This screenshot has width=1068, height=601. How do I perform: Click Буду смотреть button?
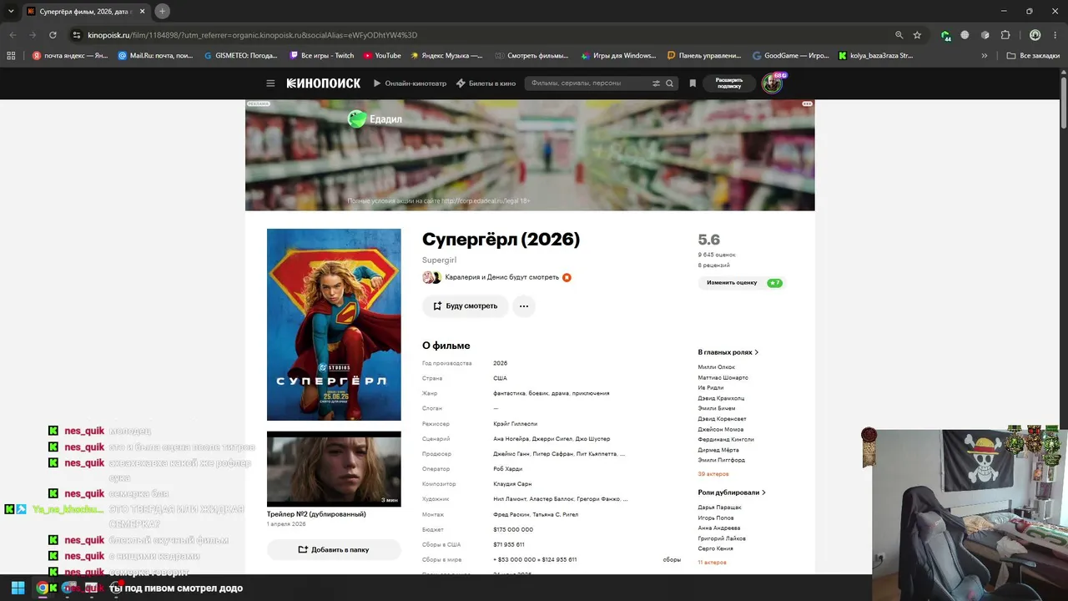(465, 306)
